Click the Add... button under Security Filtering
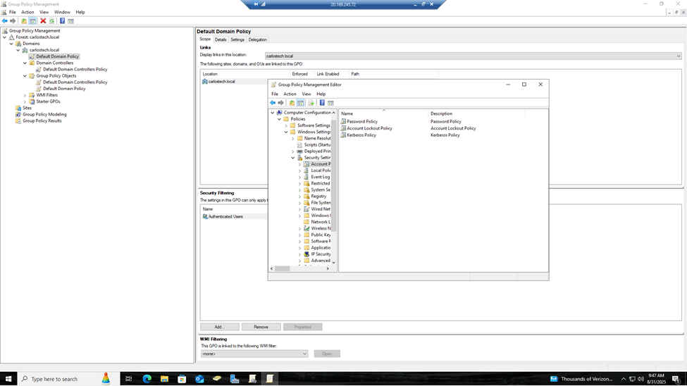 pyautogui.click(x=219, y=327)
